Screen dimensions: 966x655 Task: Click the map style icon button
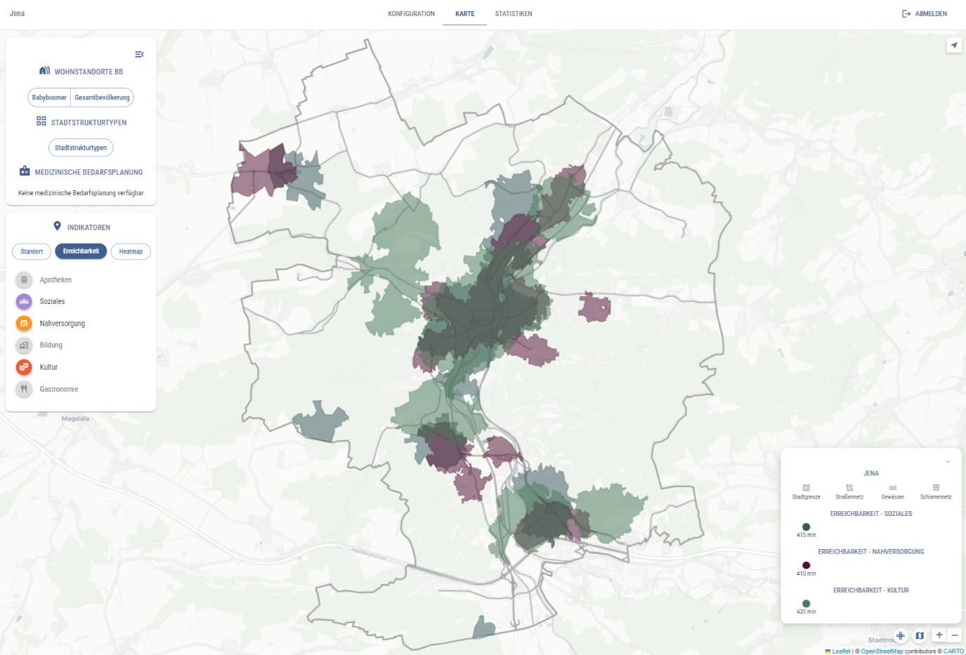pyautogui.click(x=920, y=635)
